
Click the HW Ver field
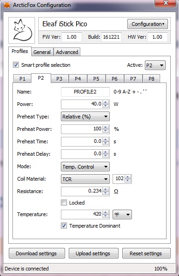pyautogui.click(x=157, y=37)
